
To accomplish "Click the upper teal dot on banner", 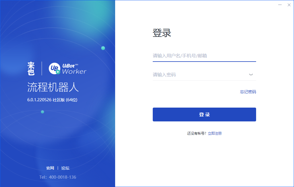I will 103,48.
